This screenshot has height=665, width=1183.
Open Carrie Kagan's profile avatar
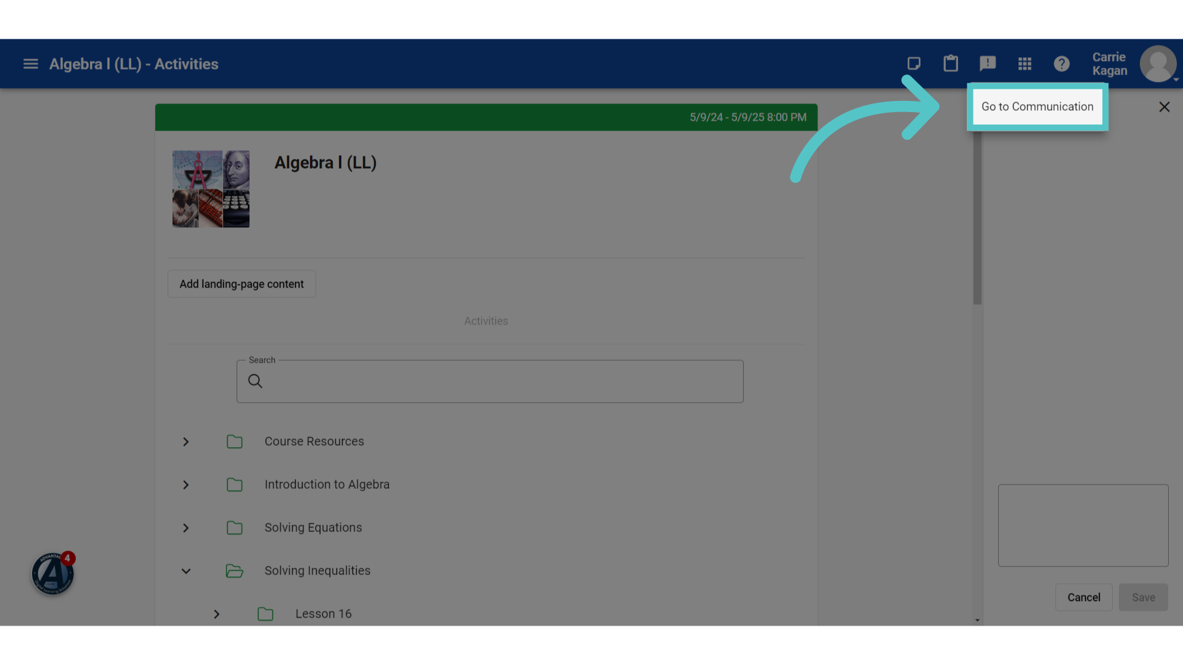point(1158,63)
